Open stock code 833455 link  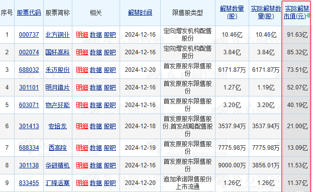(x=29, y=183)
